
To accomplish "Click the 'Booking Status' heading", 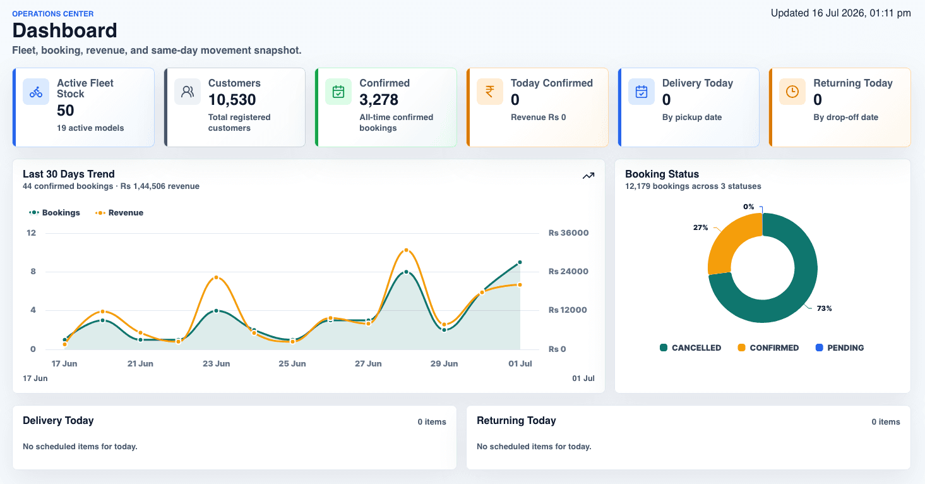I will [x=662, y=174].
